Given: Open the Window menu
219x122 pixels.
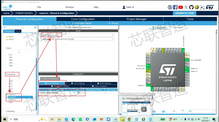Looking at the screenshot, I should (x=70, y=7).
